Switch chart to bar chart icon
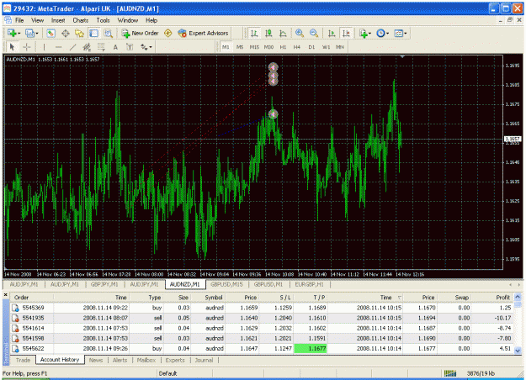 tap(254, 33)
